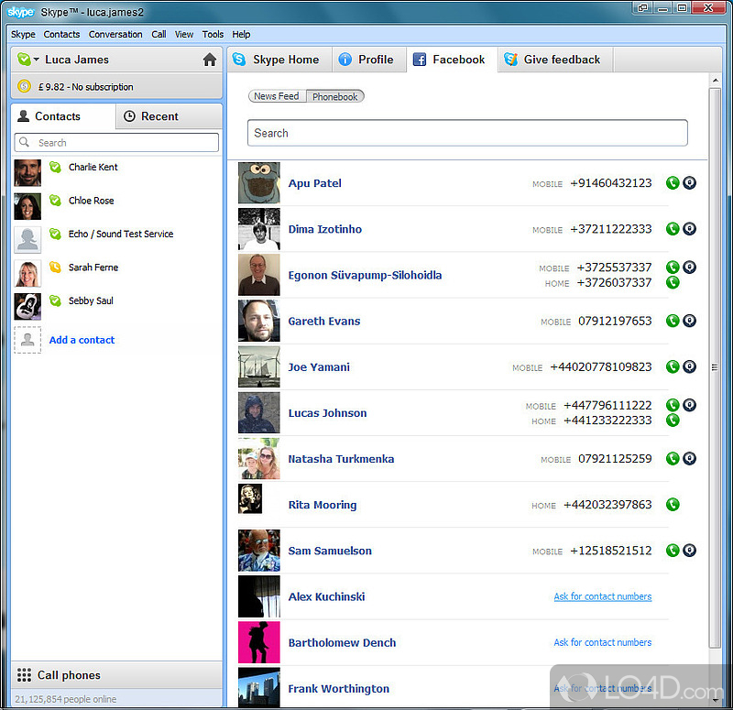The image size is (733, 710).
Task: Click the vertical scrollbar of phonebook list
Action: coord(715,367)
